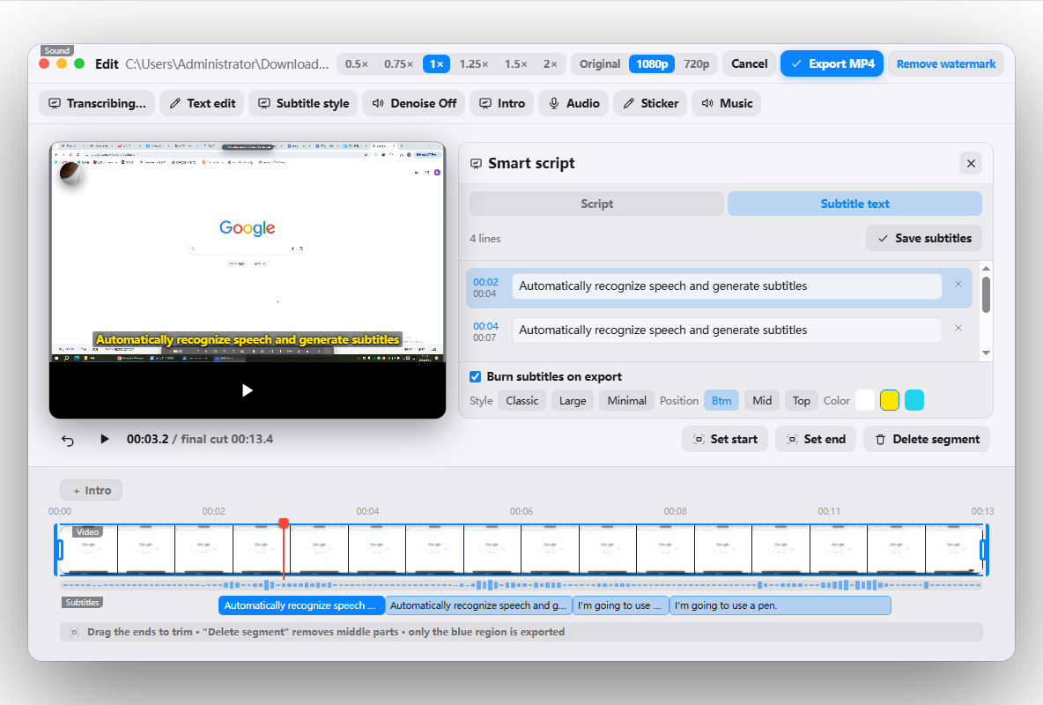Click the red playhead marker on the timeline
This screenshot has width=1043, height=705.
pos(284,523)
